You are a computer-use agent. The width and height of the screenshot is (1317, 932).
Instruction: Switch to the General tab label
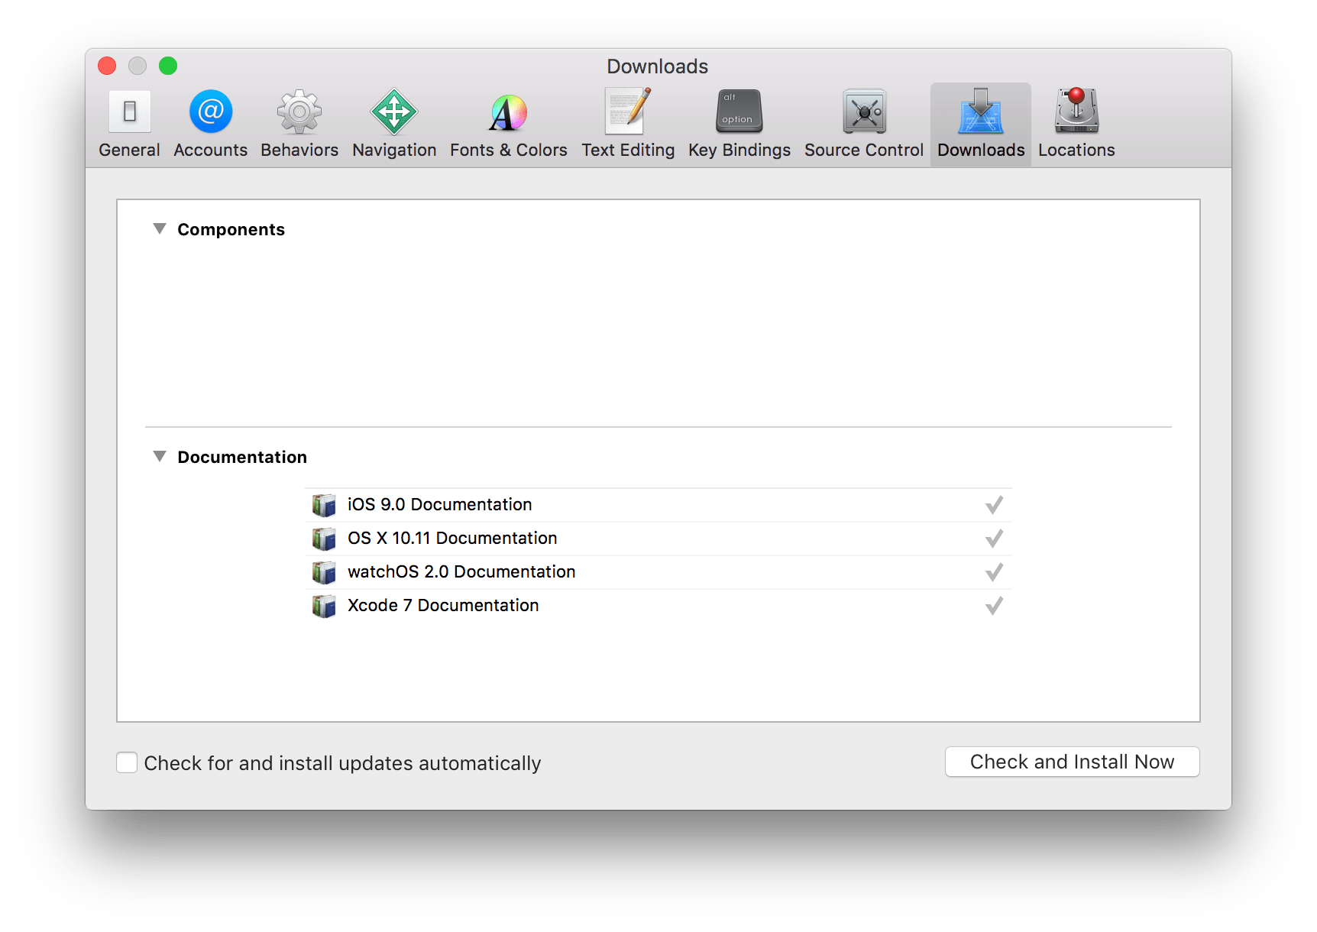pos(129,150)
